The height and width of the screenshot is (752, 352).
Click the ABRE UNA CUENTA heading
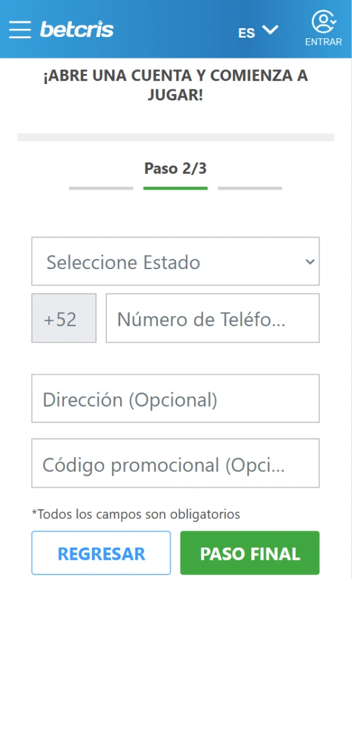175,84
